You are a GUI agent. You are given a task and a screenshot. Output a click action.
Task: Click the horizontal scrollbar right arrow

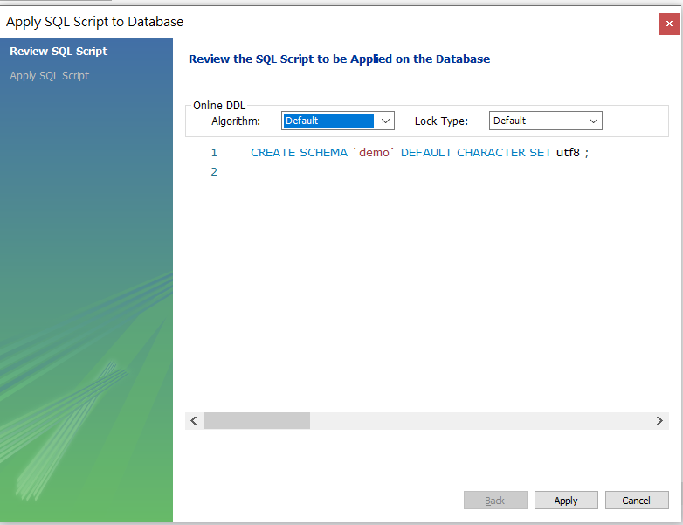[659, 421]
